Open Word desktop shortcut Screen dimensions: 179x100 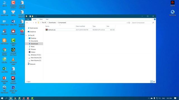[x=13, y=22]
